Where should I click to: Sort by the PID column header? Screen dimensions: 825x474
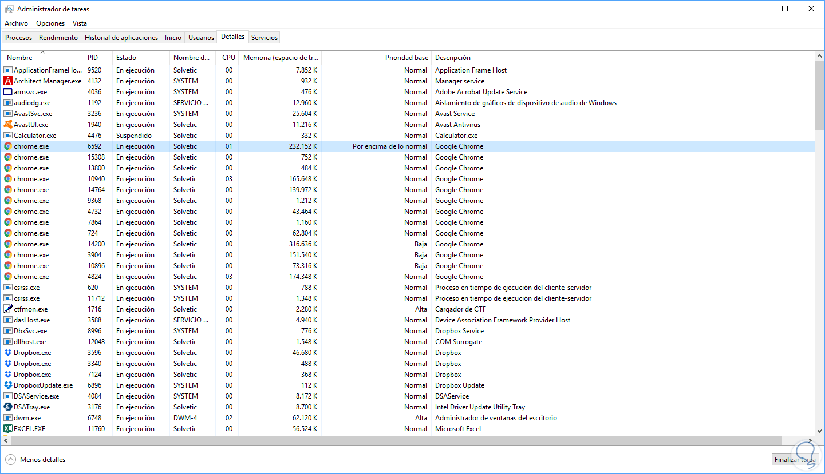pos(98,58)
